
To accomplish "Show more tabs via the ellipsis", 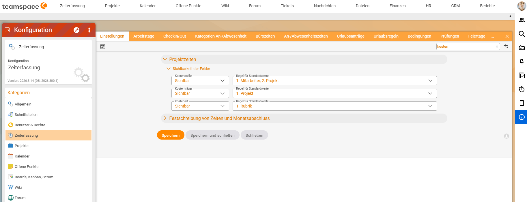I will (493, 36).
